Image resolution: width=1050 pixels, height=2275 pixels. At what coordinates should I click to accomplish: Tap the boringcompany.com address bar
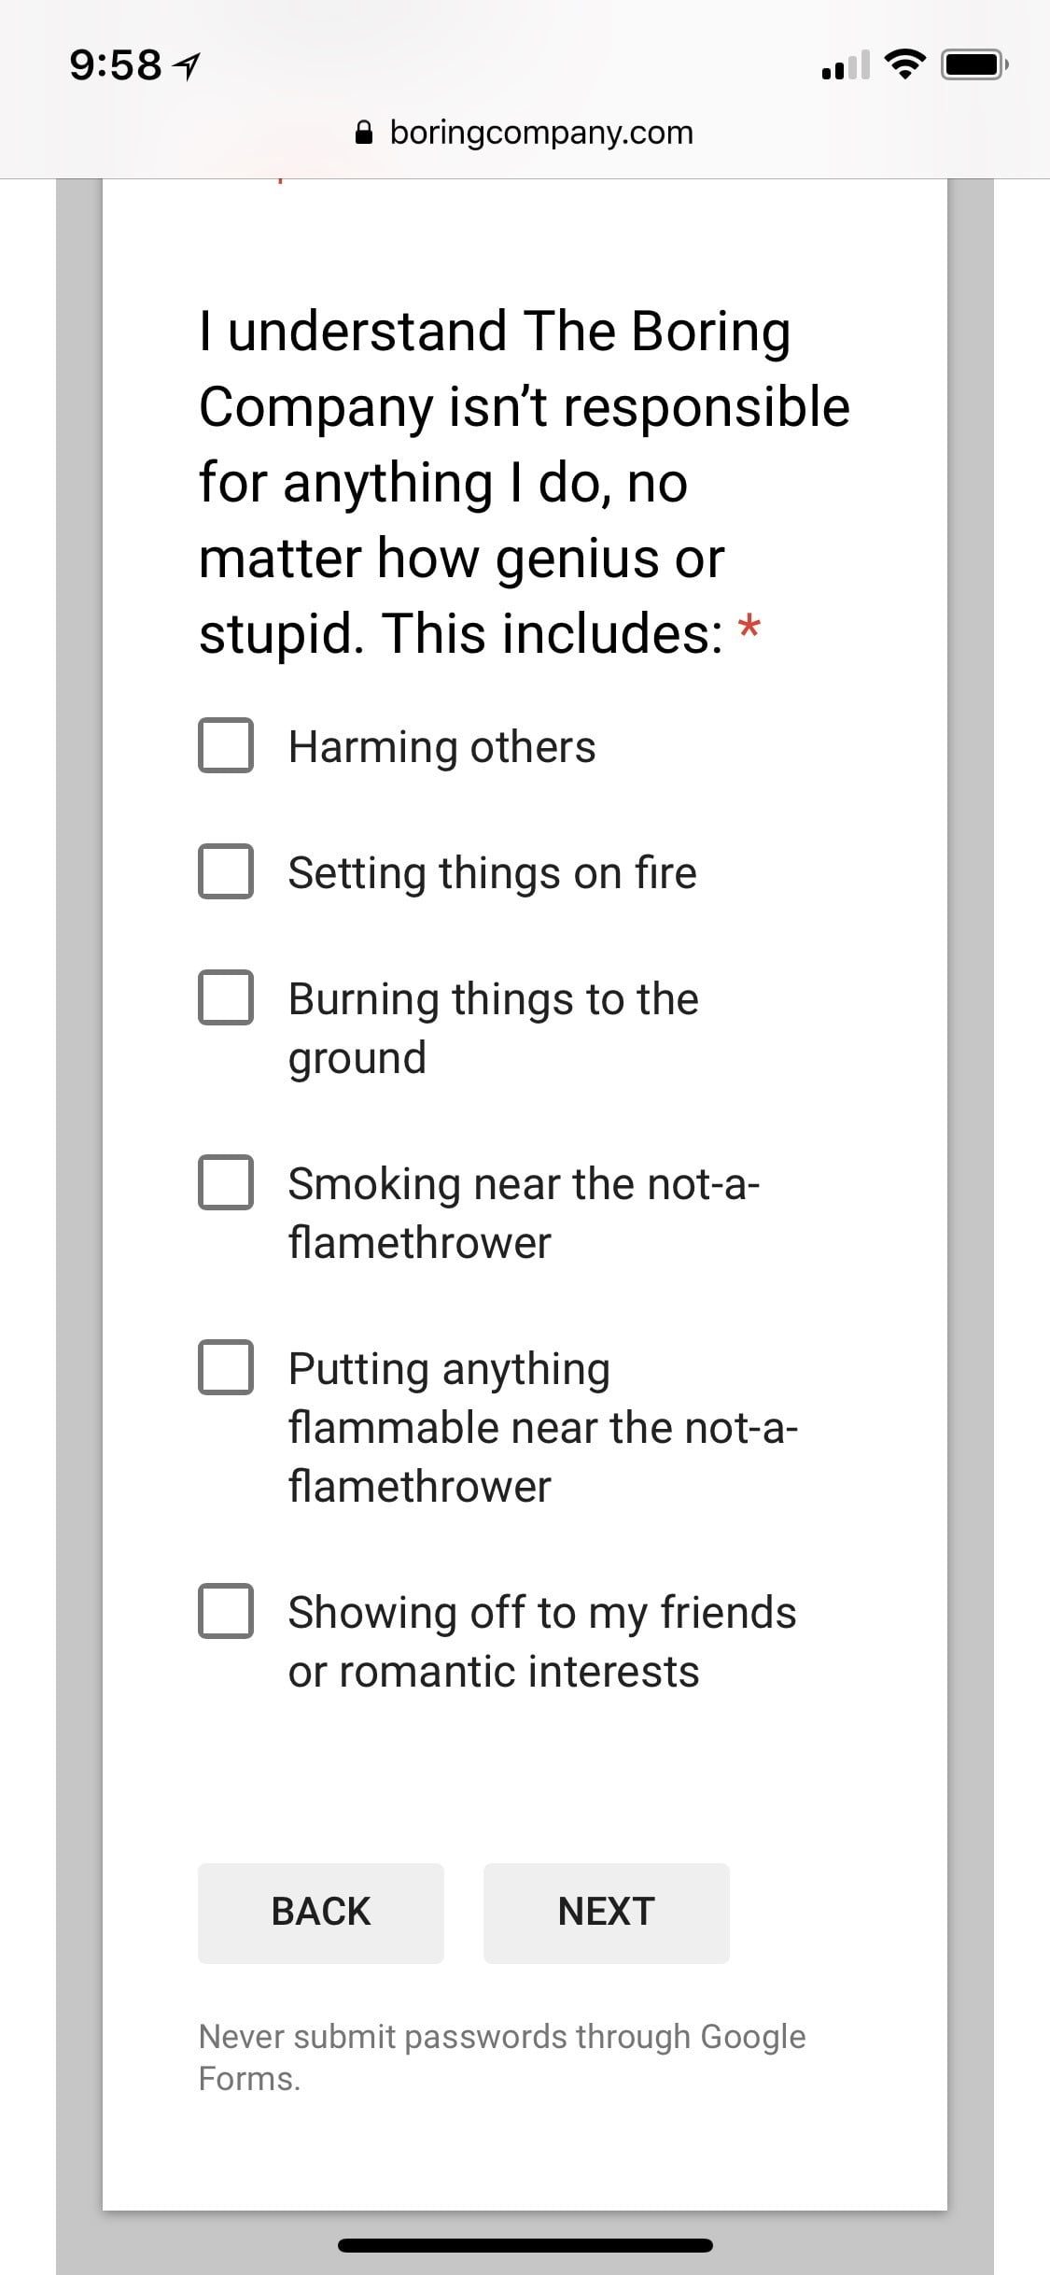tap(540, 133)
